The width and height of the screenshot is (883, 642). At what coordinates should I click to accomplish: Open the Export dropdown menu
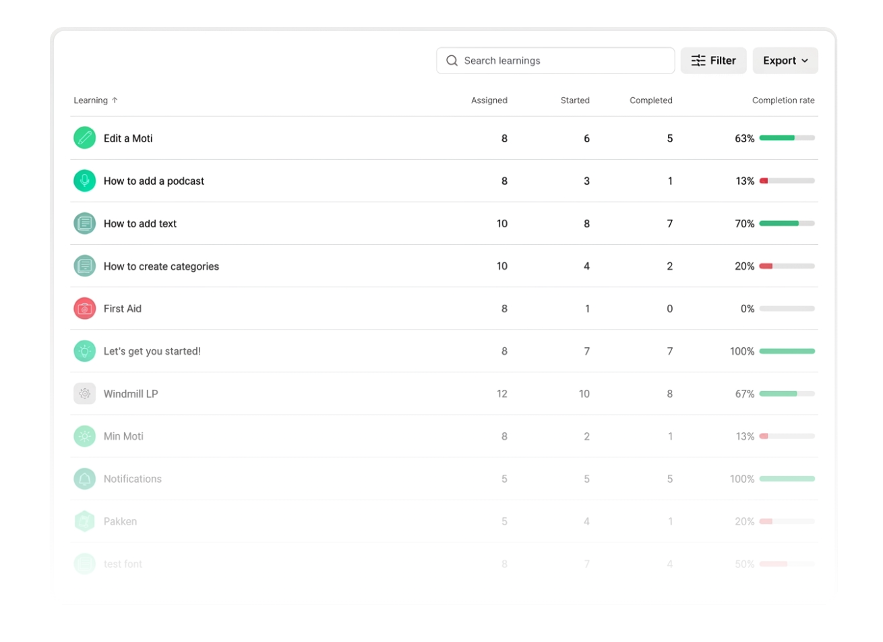(785, 61)
